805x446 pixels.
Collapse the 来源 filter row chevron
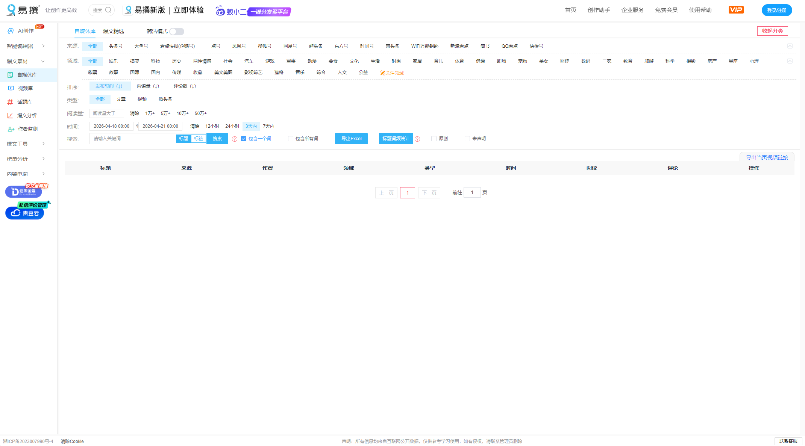pyautogui.click(x=790, y=46)
